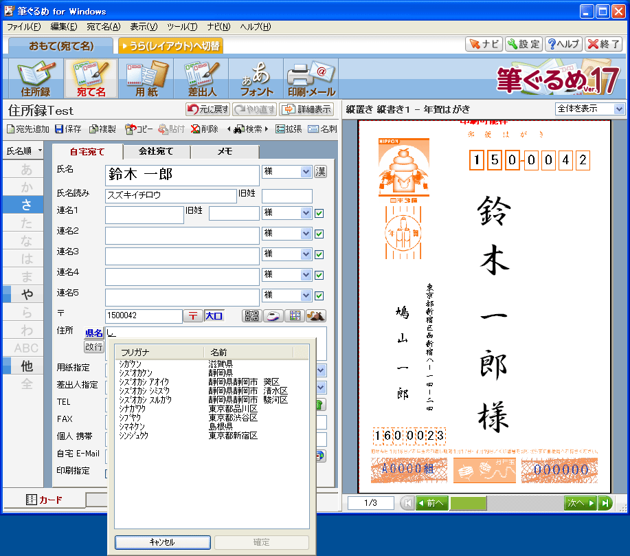
Task: Open the 連名3 honorific dropdown
Action: pyautogui.click(x=306, y=254)
